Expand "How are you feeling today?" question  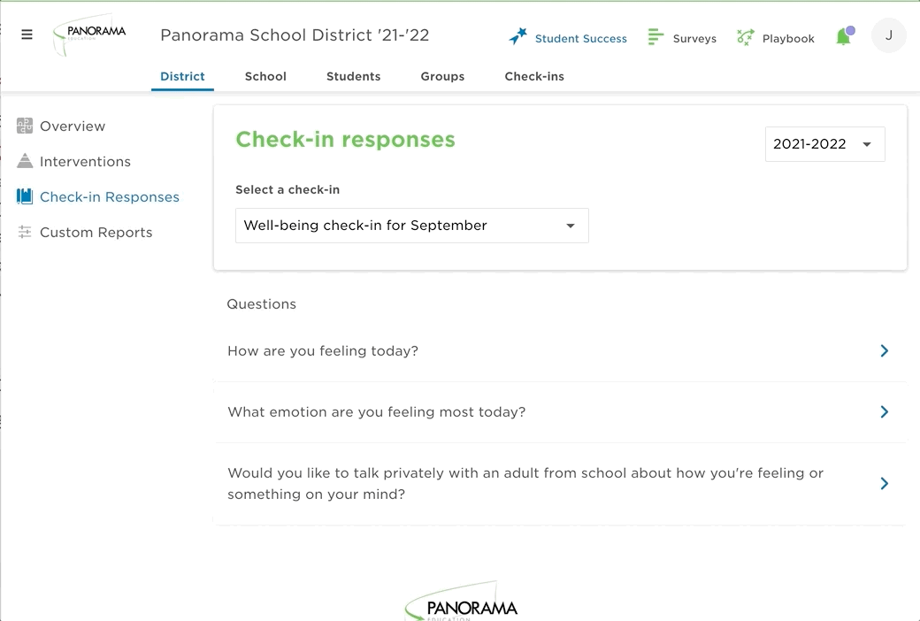pyautogui.click(x=884, y=351)
